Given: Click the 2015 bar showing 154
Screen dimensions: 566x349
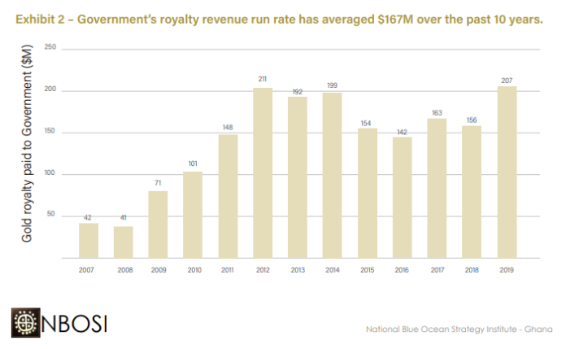Looking at the screenshot, I should (x=367, y=193).
